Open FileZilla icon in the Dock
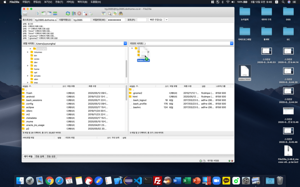 [158, 180]
